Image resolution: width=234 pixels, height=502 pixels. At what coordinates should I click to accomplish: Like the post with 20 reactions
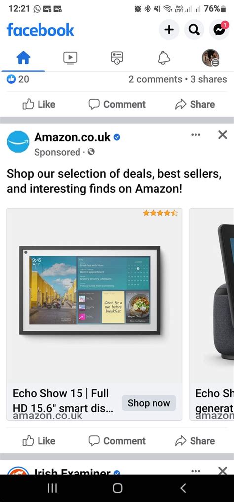click(x=39, y=104)
